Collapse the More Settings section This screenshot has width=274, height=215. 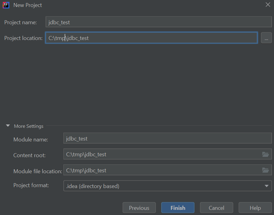(x=8, y=126)
